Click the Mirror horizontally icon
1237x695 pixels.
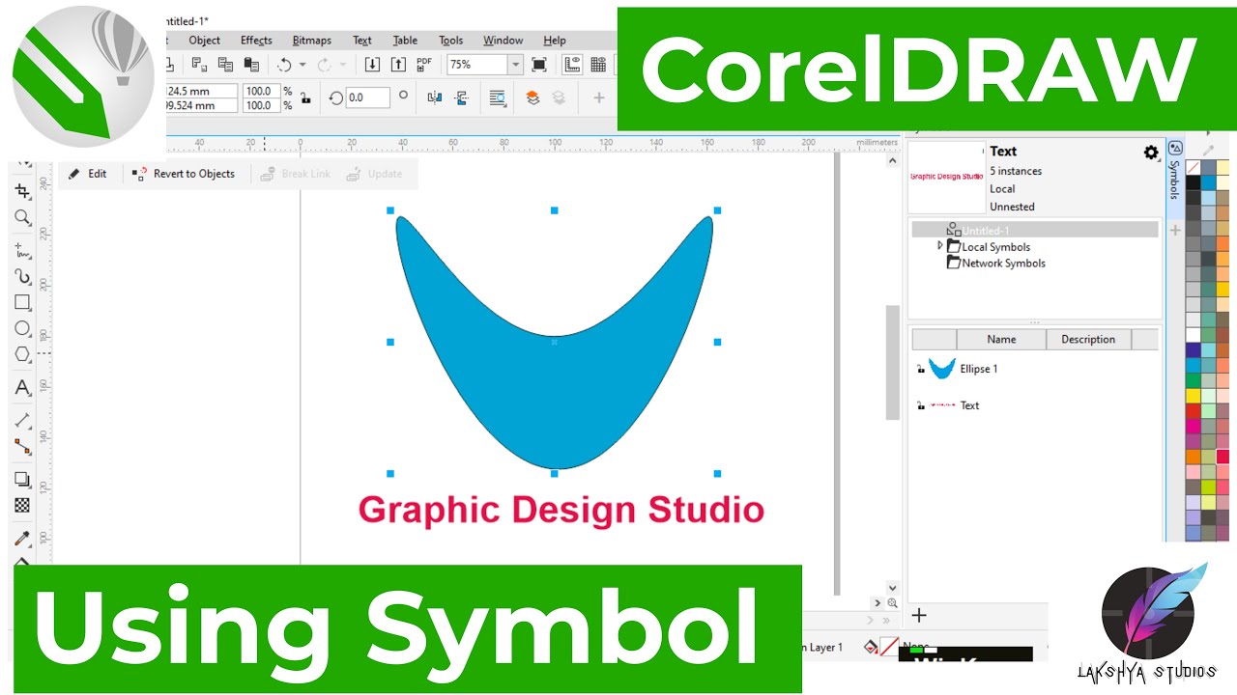point(434,97)
